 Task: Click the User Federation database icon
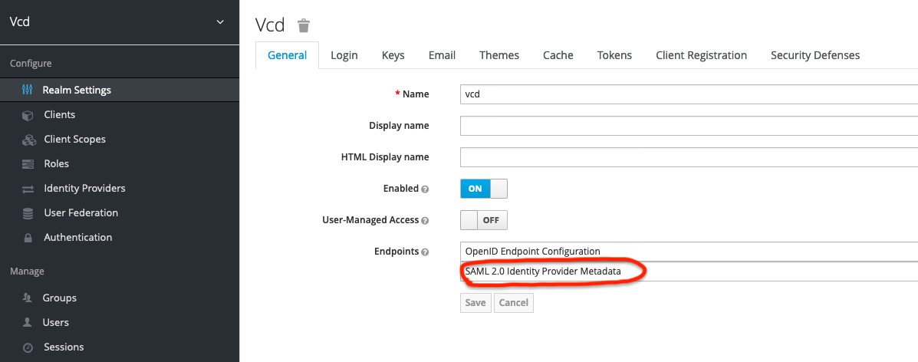coord(28,213)
